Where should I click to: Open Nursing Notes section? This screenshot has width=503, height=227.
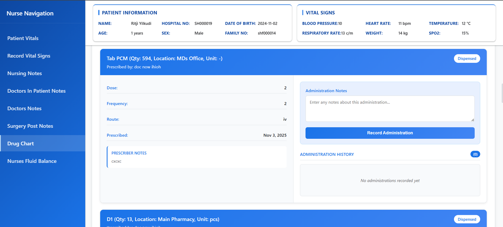(x=25, y=73)
